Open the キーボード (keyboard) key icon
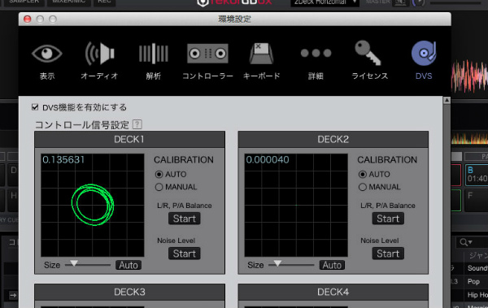Viewport: 488px width, 308px height. [x=261, y=54]
